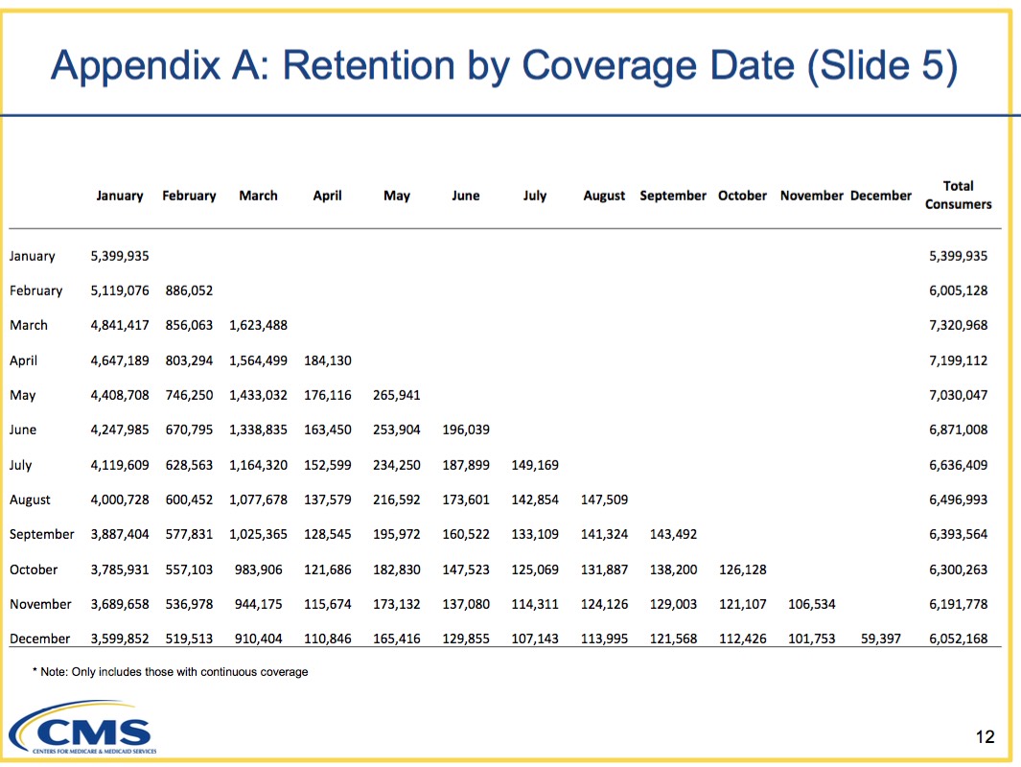Click the value 106,534
1021x767 pixels.
click(x=811, y=604)
